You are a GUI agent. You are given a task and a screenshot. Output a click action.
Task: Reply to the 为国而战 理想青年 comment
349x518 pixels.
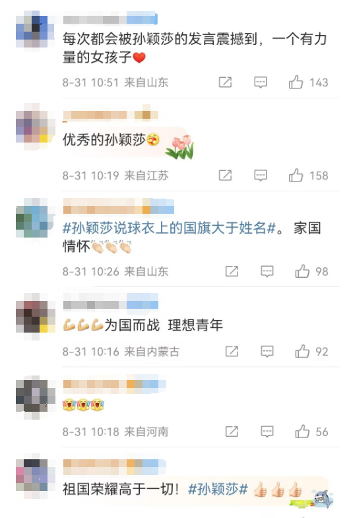tap(267, 352)
